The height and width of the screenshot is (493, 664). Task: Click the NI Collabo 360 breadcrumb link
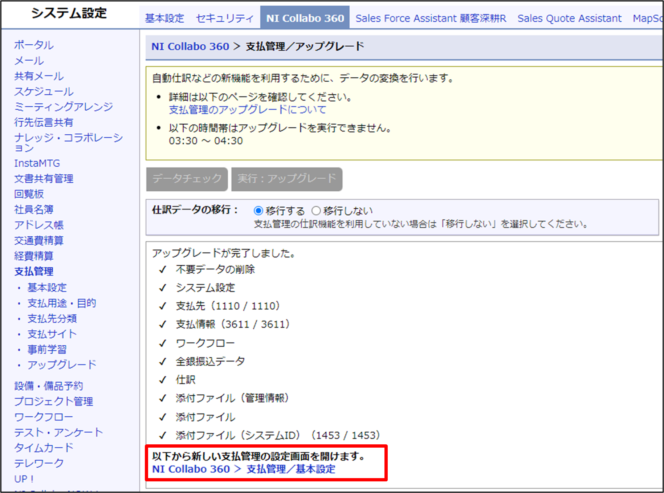(x=190, y=46)
